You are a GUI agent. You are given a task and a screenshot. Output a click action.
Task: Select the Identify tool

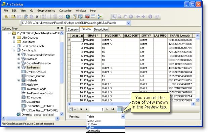(x=150, y=16)
